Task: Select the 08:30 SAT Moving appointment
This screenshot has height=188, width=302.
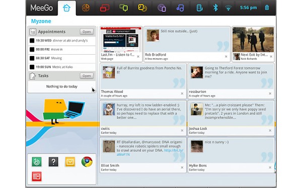Action: [61, 58]
